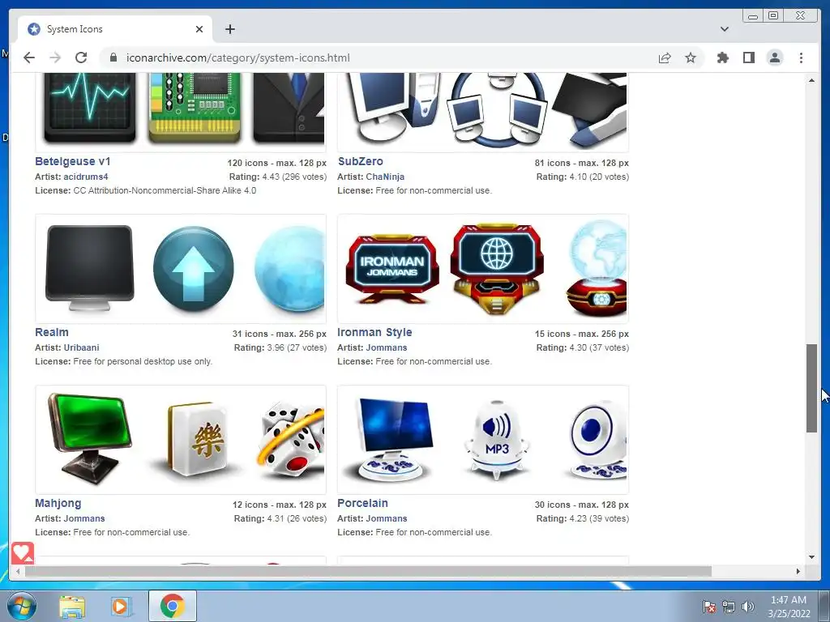Click the Mahjong dice icon
This screenshot has height=622, width=830.
click(293, 439)
